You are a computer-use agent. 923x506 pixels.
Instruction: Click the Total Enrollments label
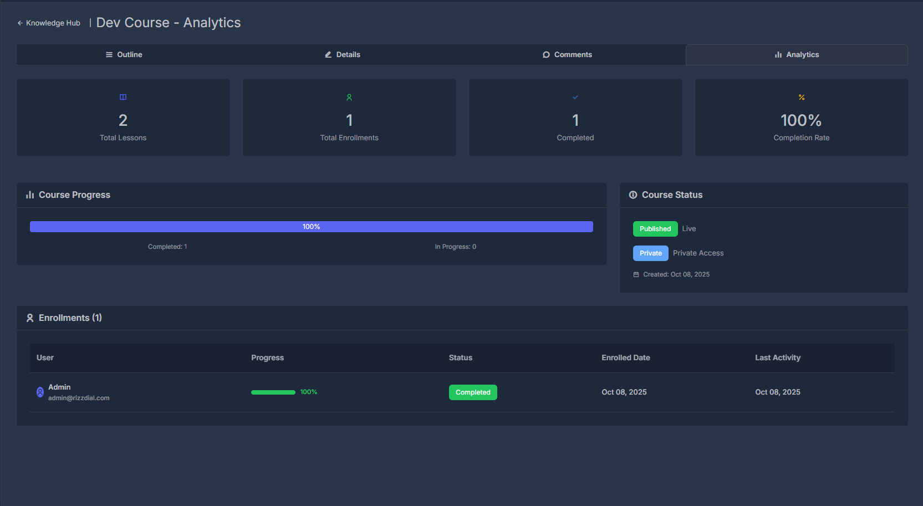pos(349,137)
